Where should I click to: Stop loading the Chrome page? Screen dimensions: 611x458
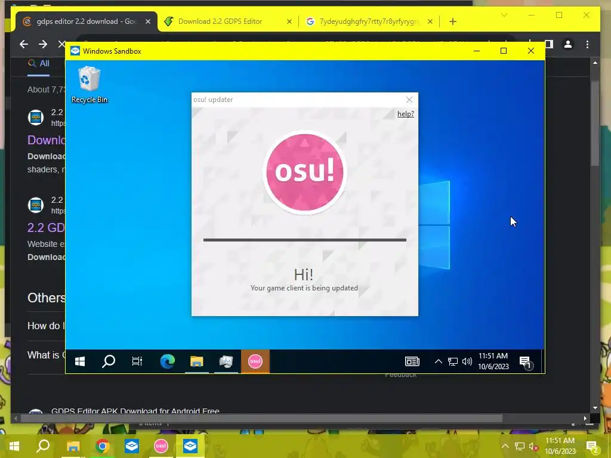coord(61,44)
